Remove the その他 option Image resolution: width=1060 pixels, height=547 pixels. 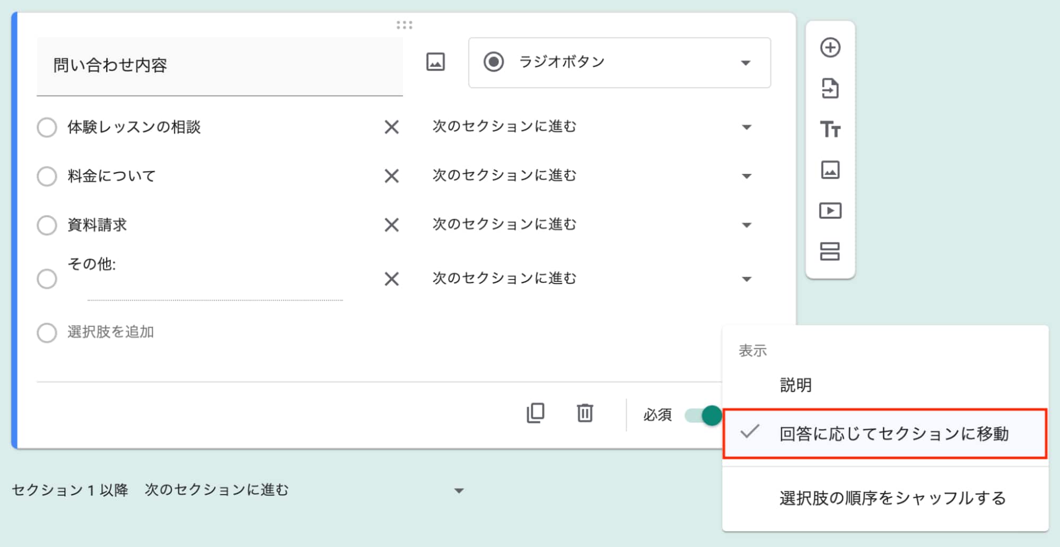[x=391, y=279]
